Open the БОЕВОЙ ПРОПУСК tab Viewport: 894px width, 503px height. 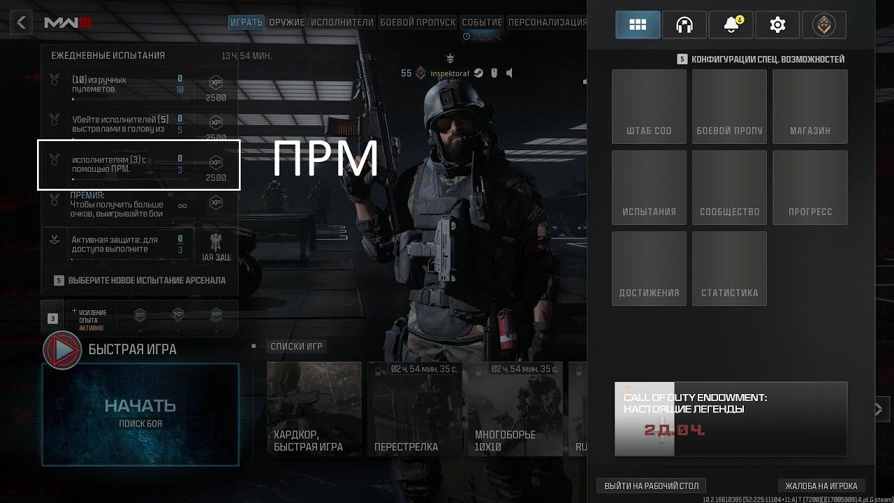(x=418, y=22)
